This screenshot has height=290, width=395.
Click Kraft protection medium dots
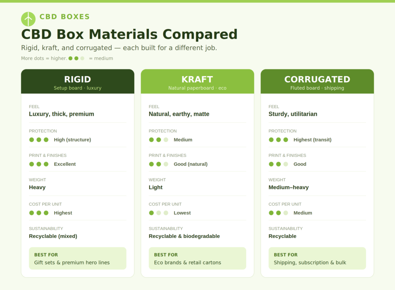(x=159, y=140)
